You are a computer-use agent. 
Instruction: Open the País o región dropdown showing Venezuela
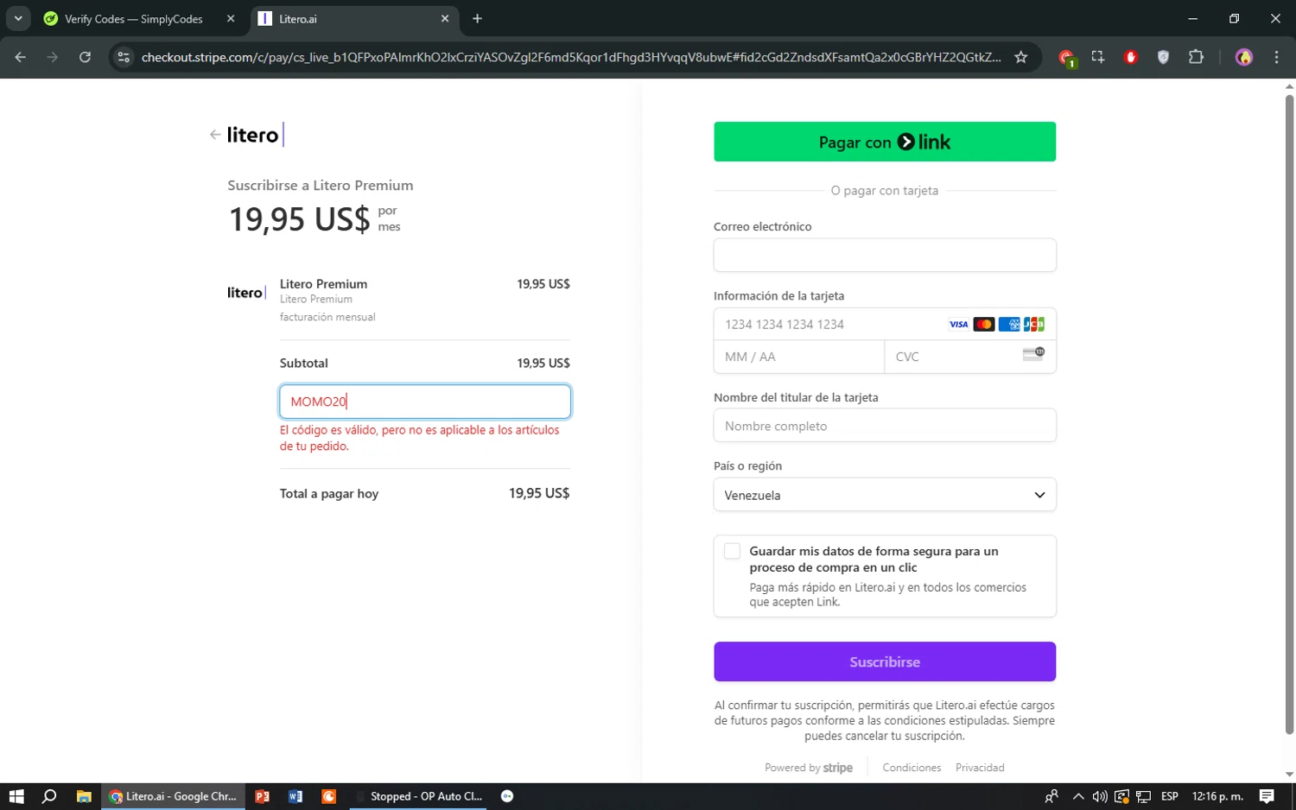(885, 495)
